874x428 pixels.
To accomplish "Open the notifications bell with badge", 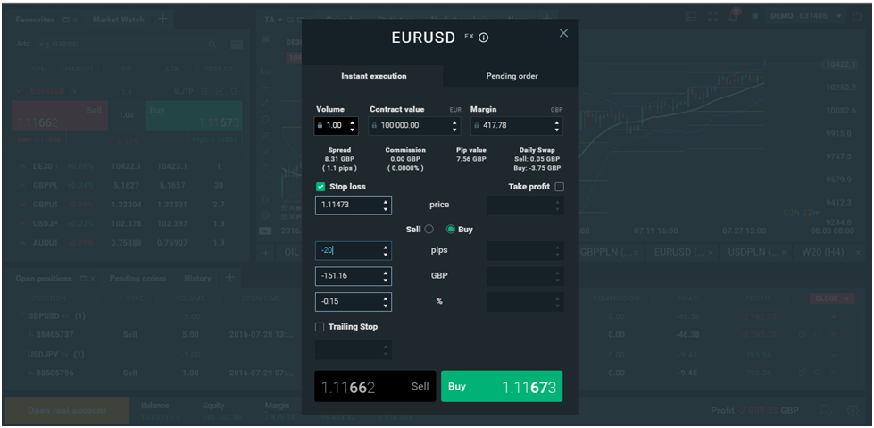I will (x=736, y=15).
